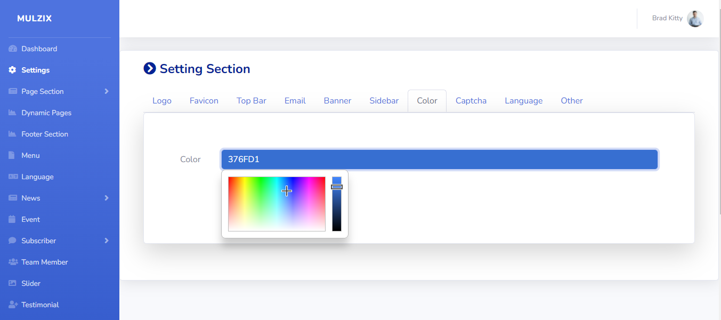Click the Menu file icon in sidebar
The image size is (721, 320).
click(12, 156)
